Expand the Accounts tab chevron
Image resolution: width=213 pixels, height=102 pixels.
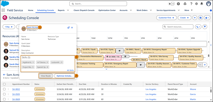click(131, 10)
